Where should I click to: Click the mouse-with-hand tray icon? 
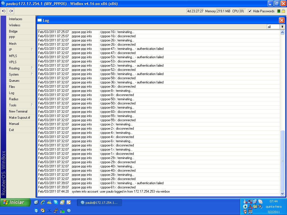click(245, 212)
